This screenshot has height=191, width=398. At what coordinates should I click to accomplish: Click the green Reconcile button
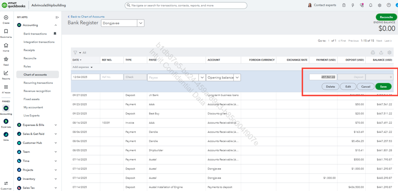[x=386, y=17]
